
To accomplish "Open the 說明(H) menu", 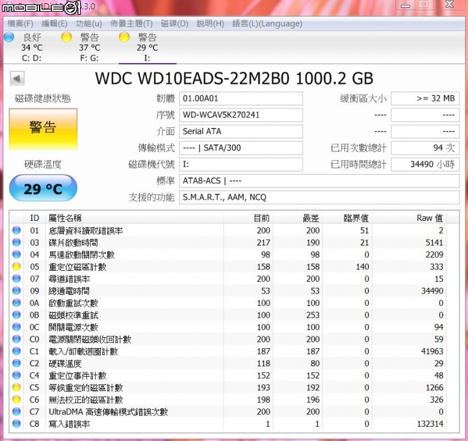I will point(210,23).
